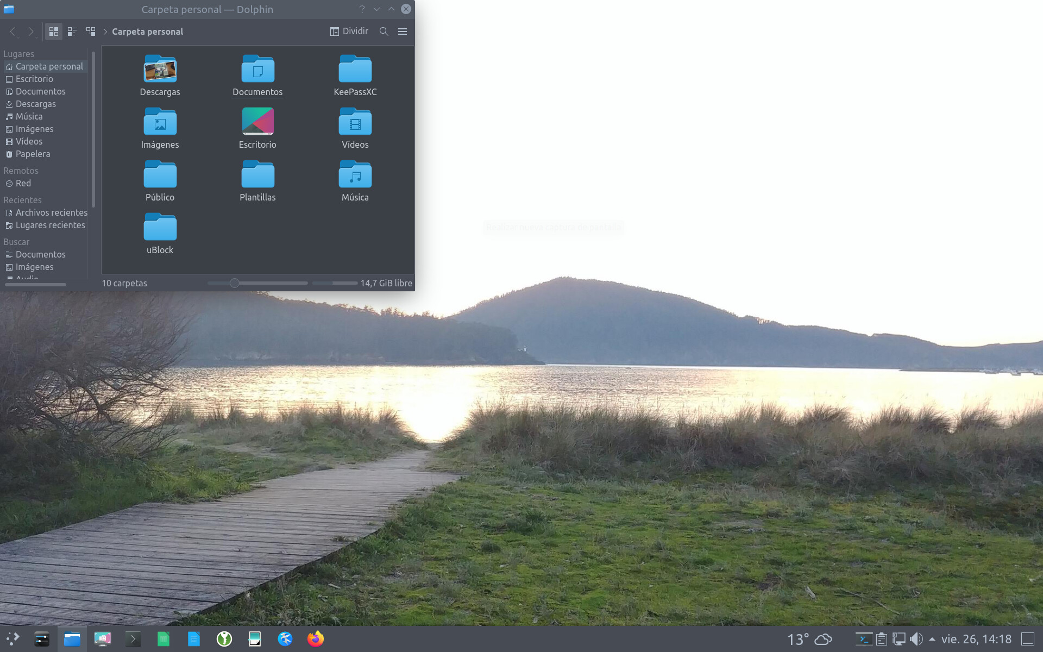Open the KDE application launcher

[12, 639]
